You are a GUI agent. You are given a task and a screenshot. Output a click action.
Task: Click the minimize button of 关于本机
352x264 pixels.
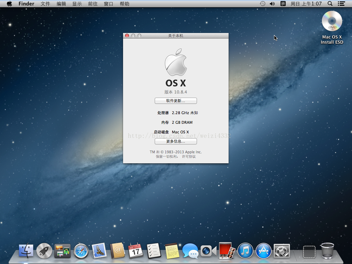(133, 36)
